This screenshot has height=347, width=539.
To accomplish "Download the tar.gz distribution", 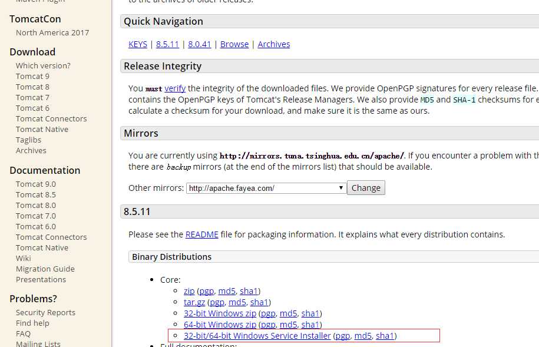I will coord(194,302).
